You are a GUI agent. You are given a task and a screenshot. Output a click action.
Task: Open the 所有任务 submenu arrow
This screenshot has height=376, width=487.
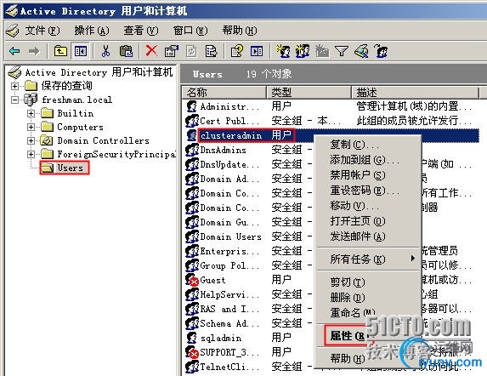pyautogui.click(x=412, y=259)
